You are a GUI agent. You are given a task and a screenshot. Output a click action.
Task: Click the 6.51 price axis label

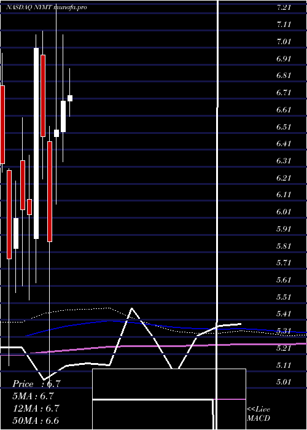(284, 127)
